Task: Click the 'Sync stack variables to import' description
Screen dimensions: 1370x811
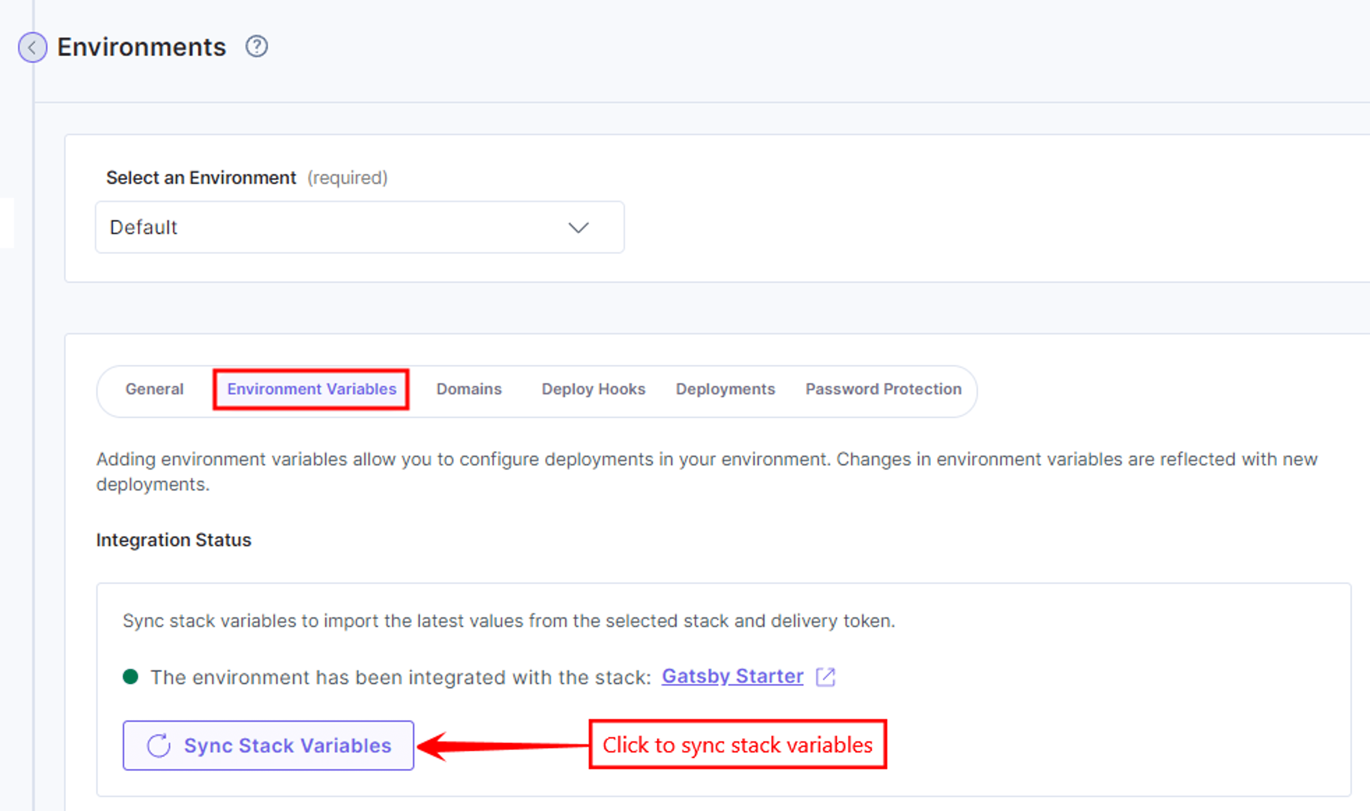Action: click(x=509, y=621)
